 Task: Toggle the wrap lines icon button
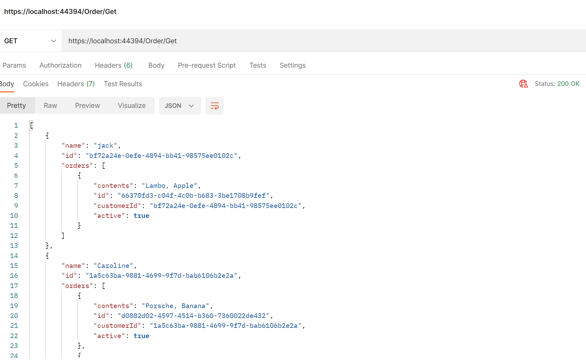214,106
